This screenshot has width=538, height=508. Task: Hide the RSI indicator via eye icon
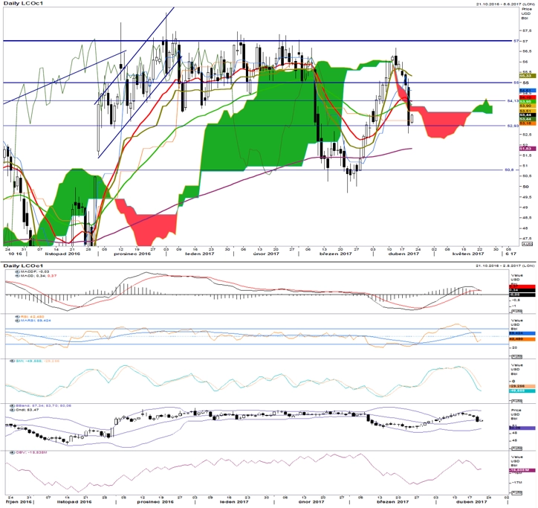coord(18,317)
